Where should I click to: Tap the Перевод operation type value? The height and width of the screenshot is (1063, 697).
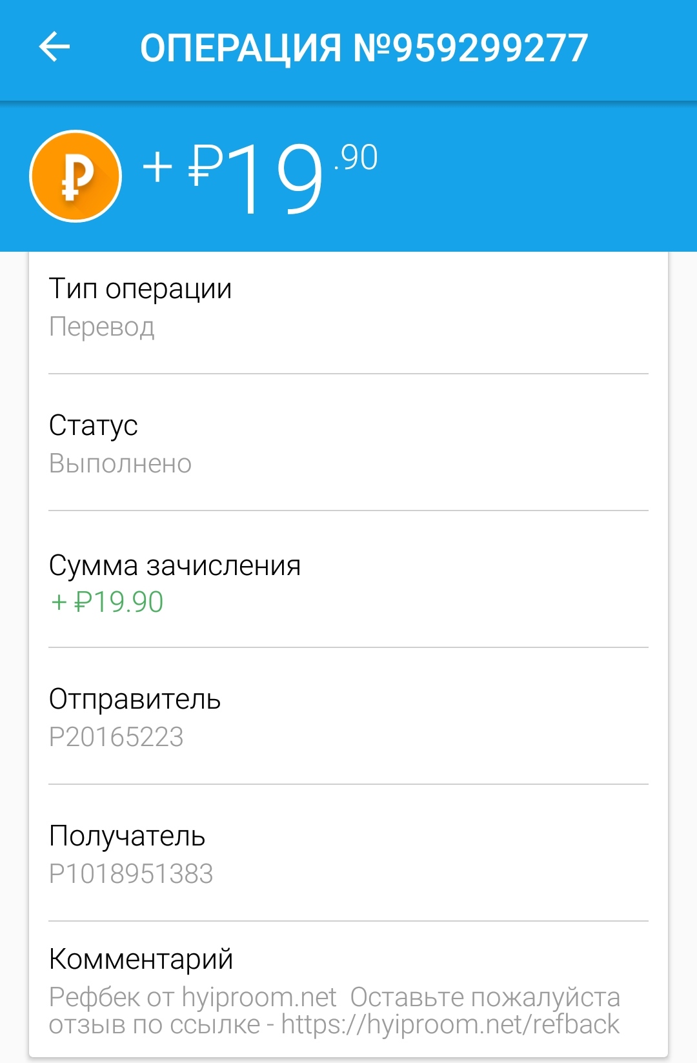[x=102, y=327]
